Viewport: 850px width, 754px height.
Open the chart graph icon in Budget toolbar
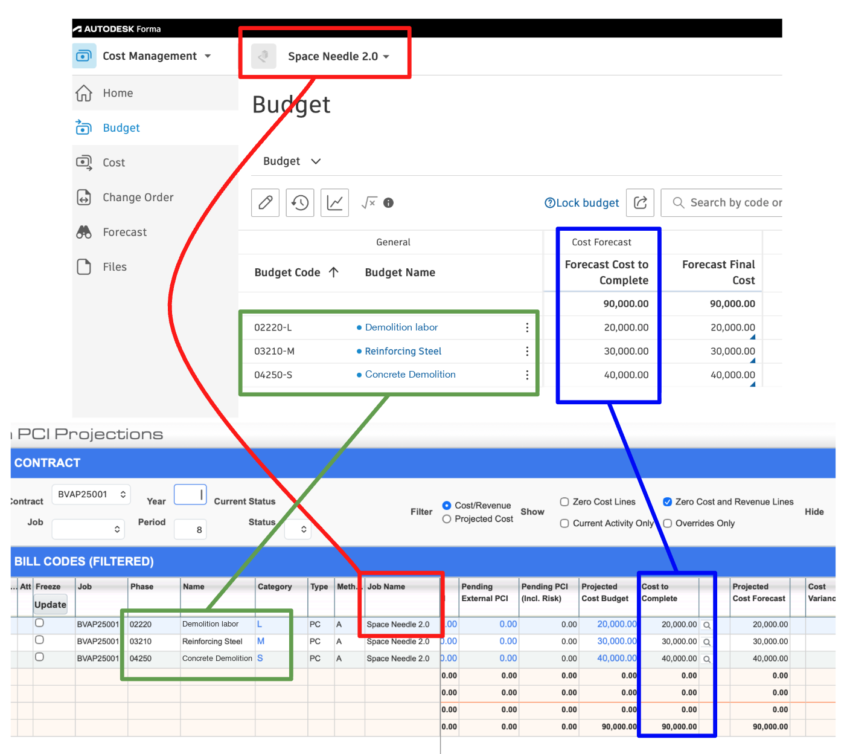pos(335,202)
